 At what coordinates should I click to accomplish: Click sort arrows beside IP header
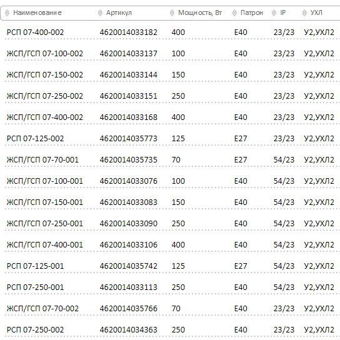(274, 13)
